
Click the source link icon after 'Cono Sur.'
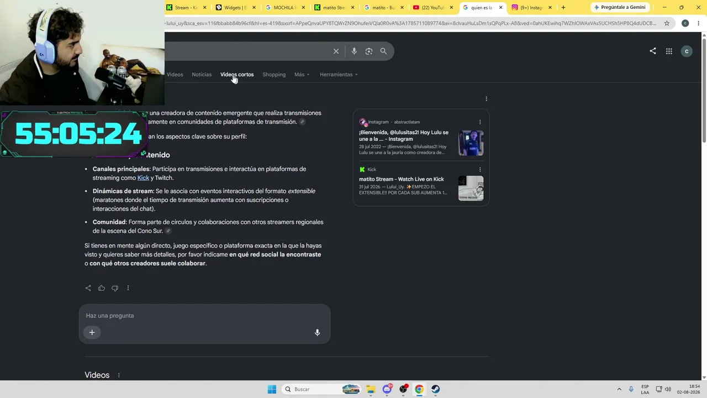coord(168,231)
